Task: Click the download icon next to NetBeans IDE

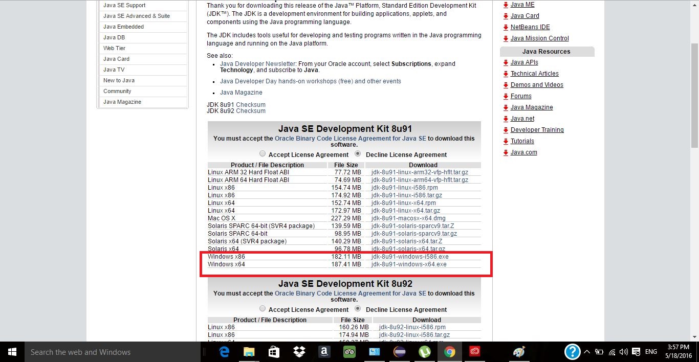Action: pyautogui.click(x=506, y=27)
